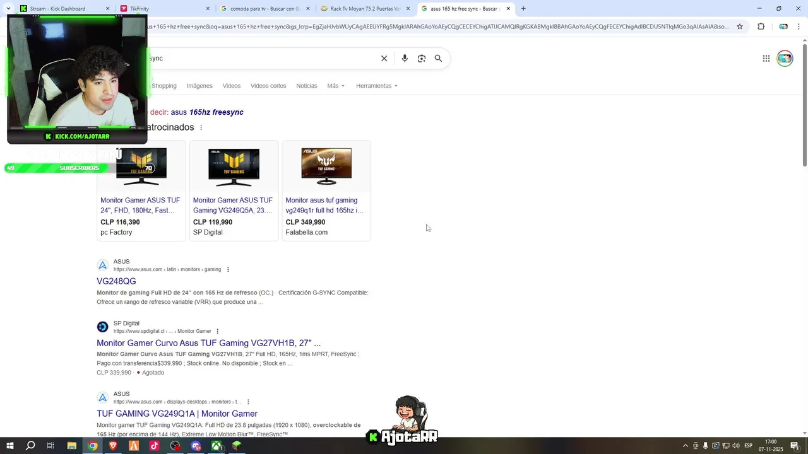Open sponsored results three-dot menu
Image resolution: width=808 pixels, height=454 pixels.
point(201,127)
